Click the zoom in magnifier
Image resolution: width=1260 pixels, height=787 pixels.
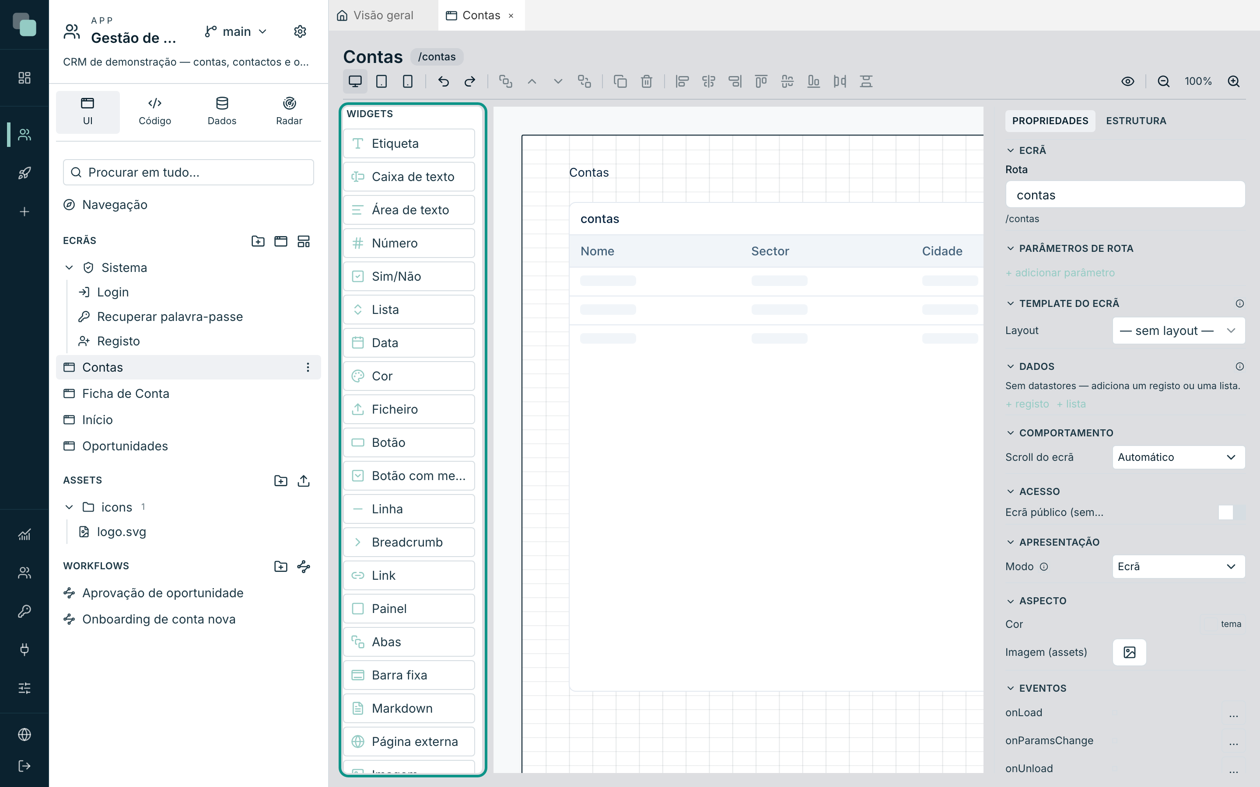click(1233, 81)
